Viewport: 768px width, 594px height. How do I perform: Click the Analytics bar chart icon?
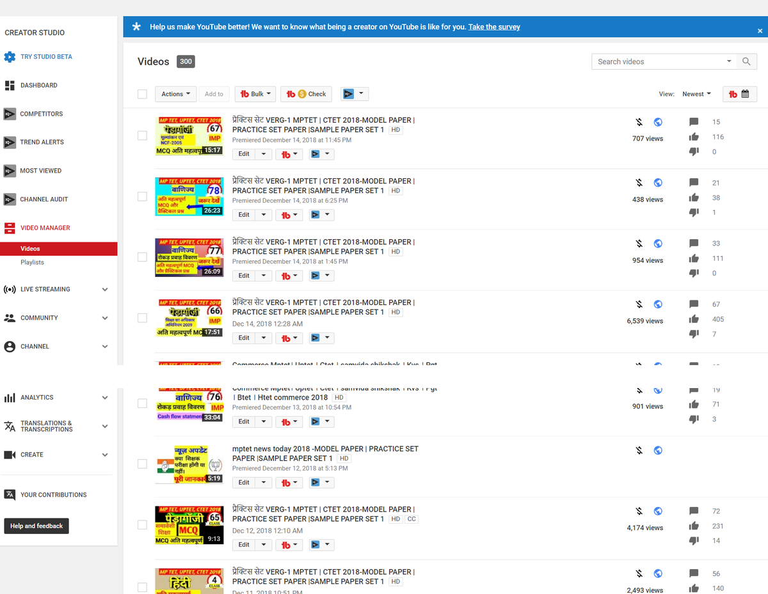pos(10,398)
